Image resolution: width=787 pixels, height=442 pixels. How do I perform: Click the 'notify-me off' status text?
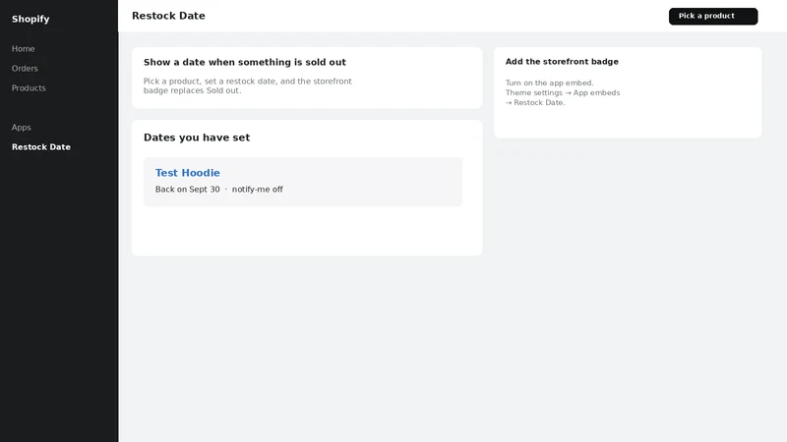coord(258,190)
